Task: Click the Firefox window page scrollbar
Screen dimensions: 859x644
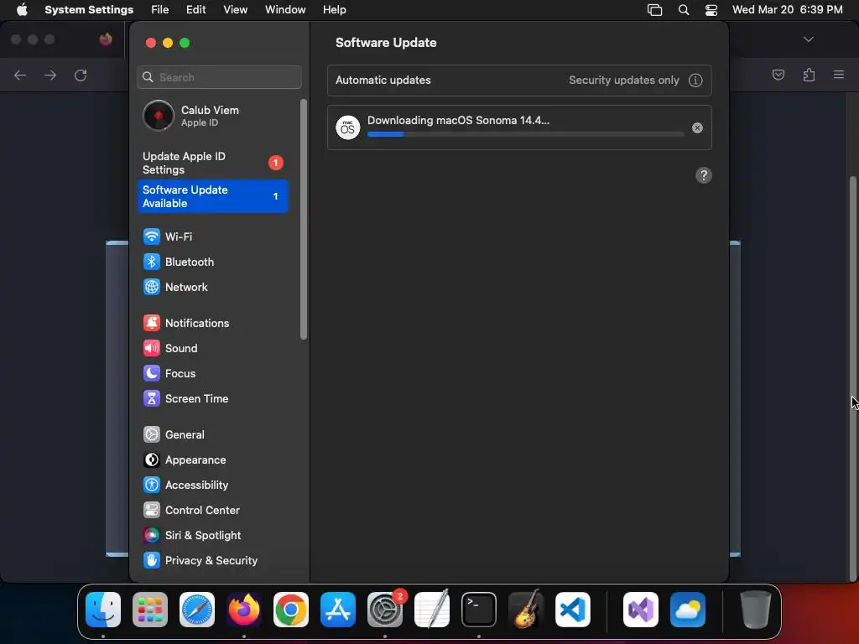Action: [x=853, y=378]
